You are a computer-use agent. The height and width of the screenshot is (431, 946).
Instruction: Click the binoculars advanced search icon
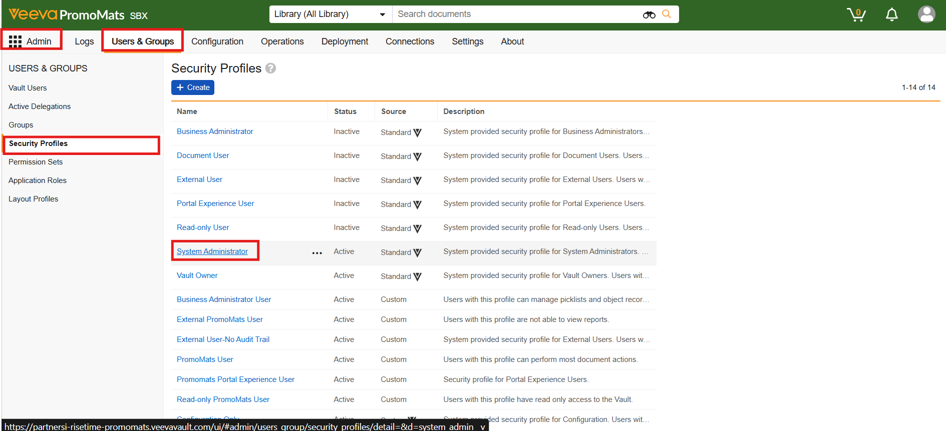[x=649, y=14]
